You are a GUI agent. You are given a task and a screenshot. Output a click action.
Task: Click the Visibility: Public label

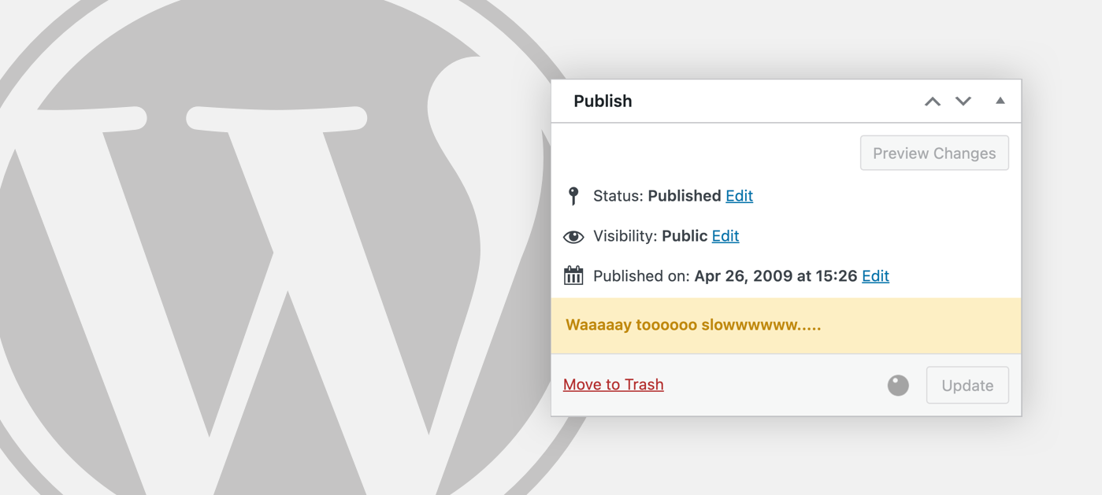(651, 236)
